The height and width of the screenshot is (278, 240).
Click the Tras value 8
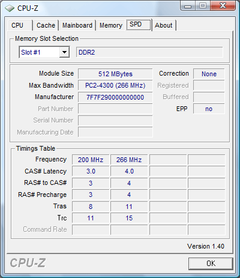pyautogui.click(x=91, y=207)
